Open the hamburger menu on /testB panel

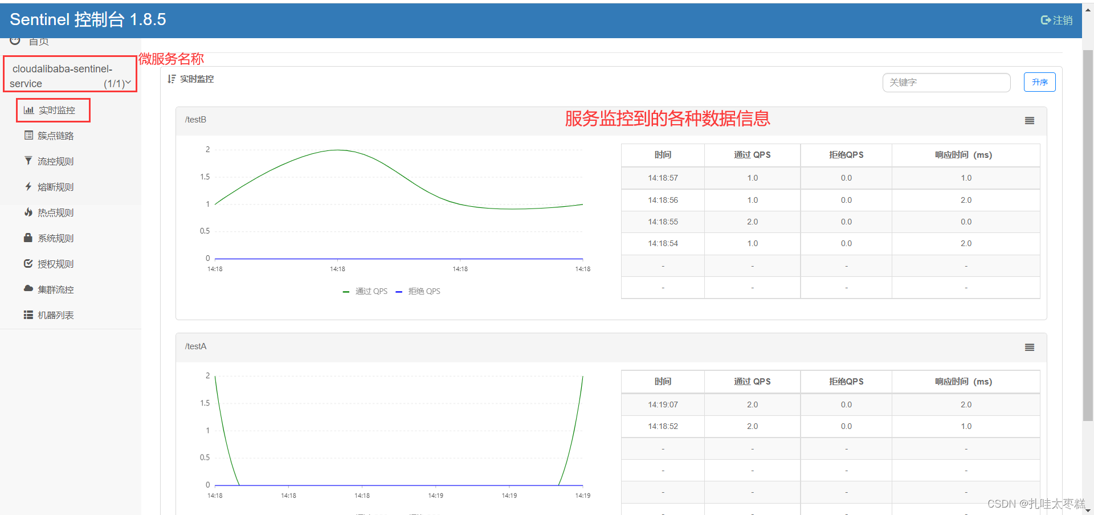(x=1030, y=121)
